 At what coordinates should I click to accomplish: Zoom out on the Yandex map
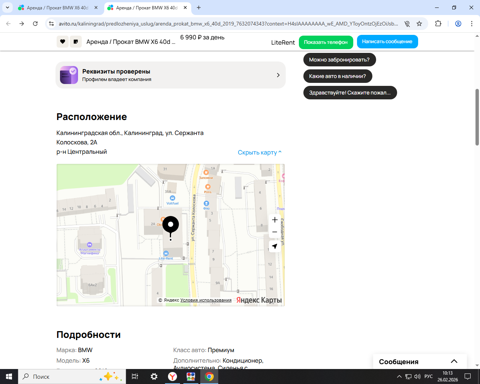(275, 232)
